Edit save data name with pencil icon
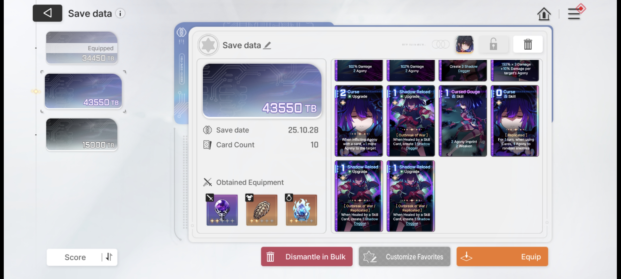 [x=267, y=45]
